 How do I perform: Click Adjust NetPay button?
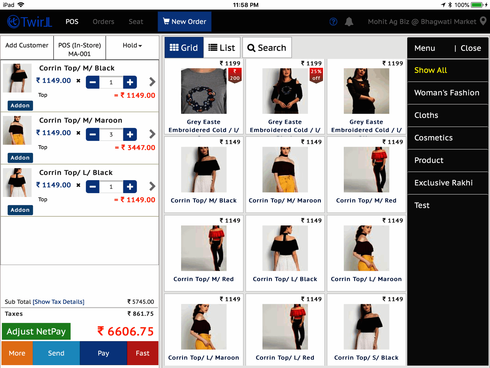click(36, 331)
